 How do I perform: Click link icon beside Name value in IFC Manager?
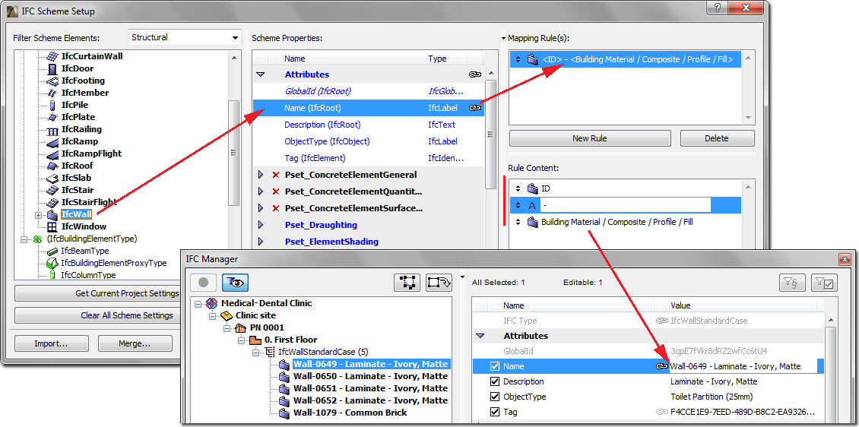coord(662,366)
